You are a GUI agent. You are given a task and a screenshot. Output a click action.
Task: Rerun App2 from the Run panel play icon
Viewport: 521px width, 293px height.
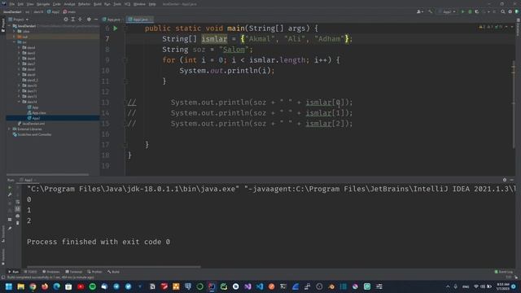[10, 188]
